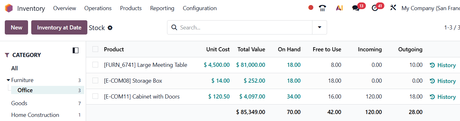
Task: Open the debug tools wrench icon
Action: click(393, 8)
